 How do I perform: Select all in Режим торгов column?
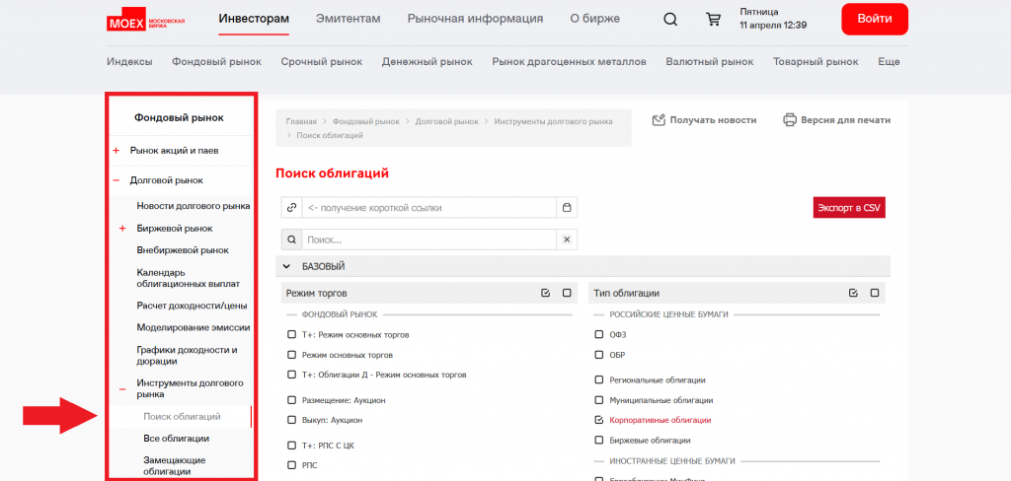point(546,293)
